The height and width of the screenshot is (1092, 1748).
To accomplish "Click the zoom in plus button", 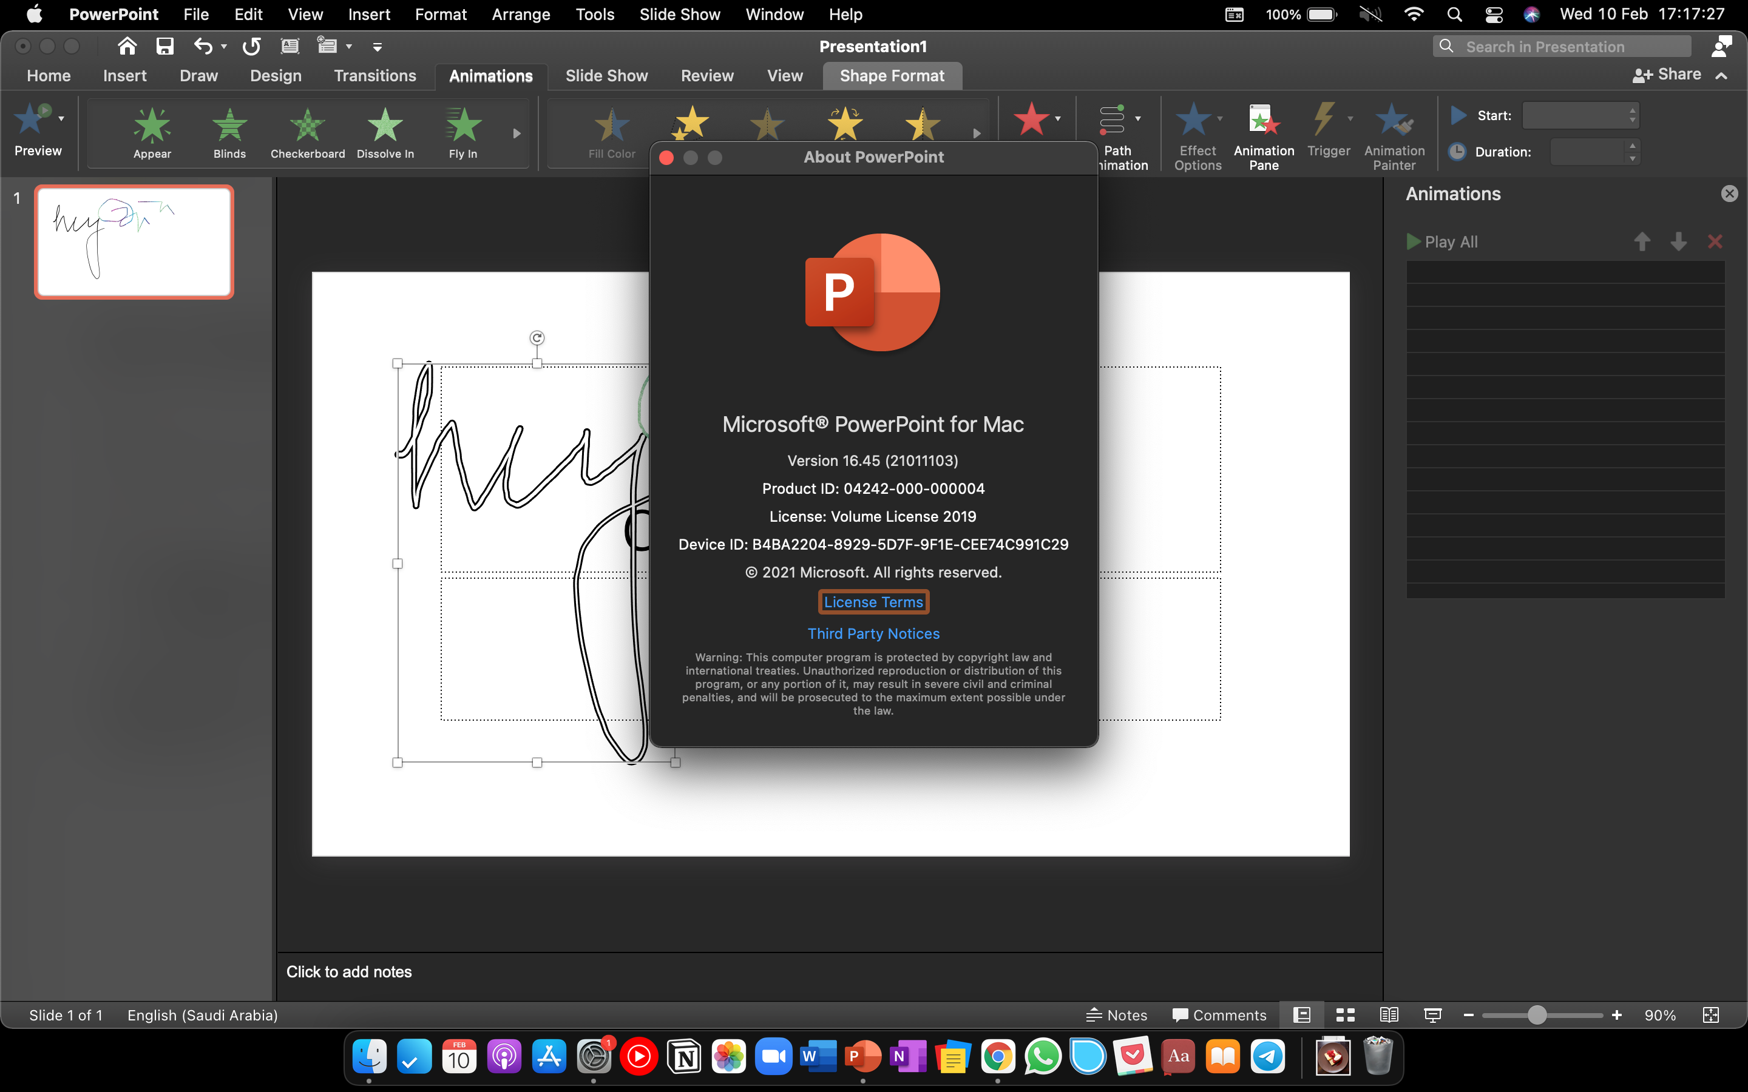I will 1616,1015.
